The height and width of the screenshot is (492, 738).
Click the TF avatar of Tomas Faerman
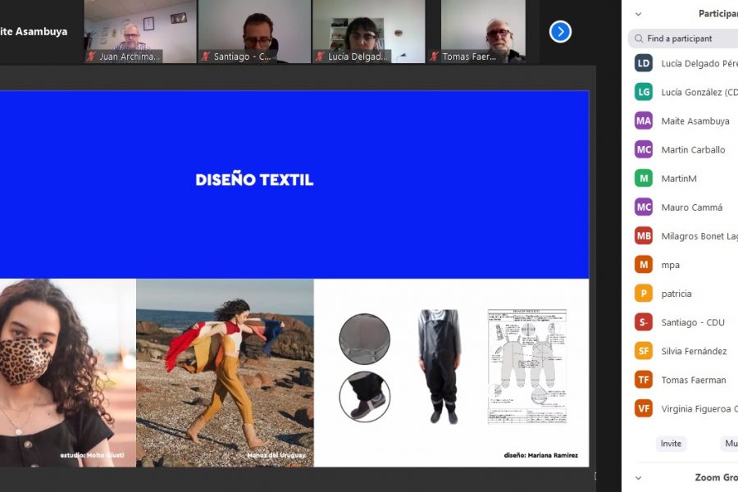pyautogui.click(x=644, y=380)
